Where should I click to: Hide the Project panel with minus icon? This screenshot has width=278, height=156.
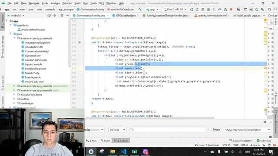68,16
